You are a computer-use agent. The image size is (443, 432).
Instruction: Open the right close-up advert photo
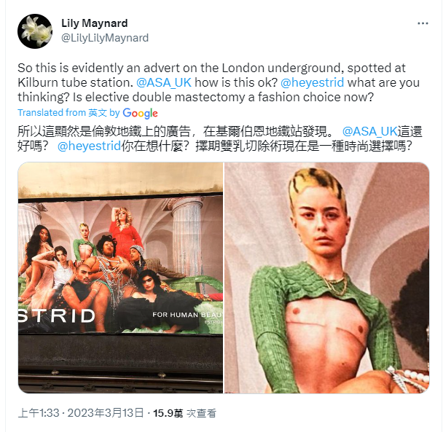[327, 278]
